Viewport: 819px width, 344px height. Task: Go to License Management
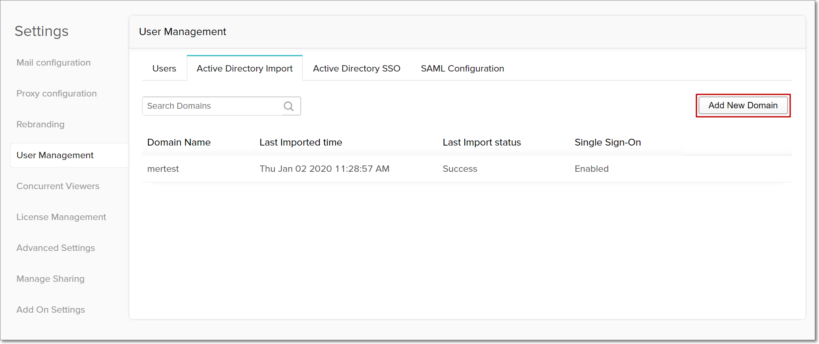(x=61, y=217)
